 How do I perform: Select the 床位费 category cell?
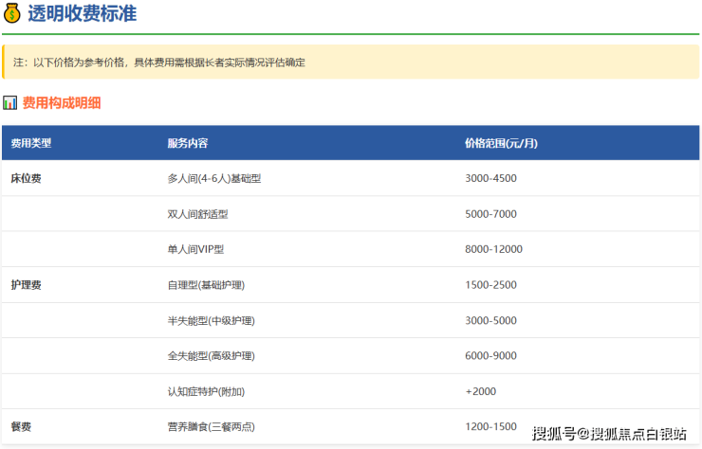[26, 178]
